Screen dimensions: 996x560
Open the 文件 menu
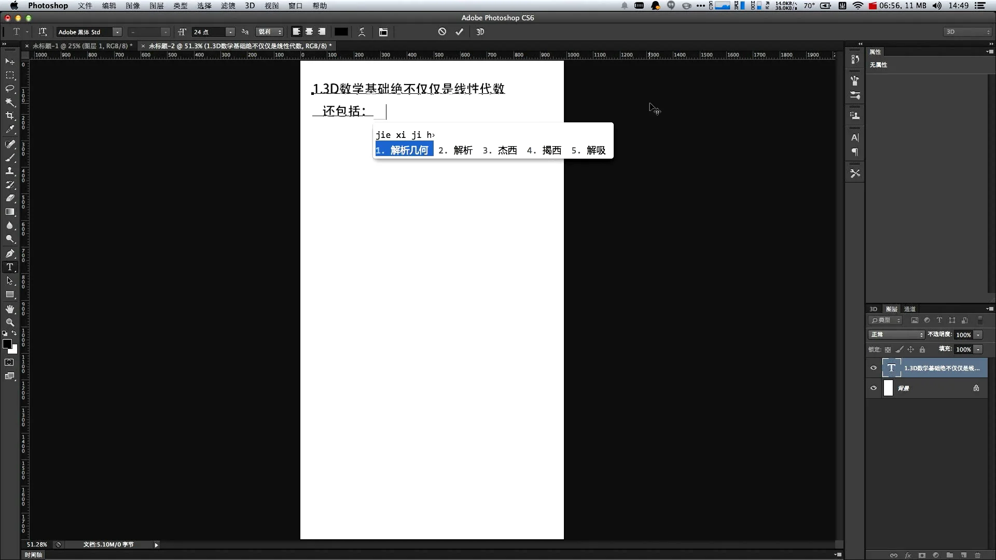click(x=85, y=6)
